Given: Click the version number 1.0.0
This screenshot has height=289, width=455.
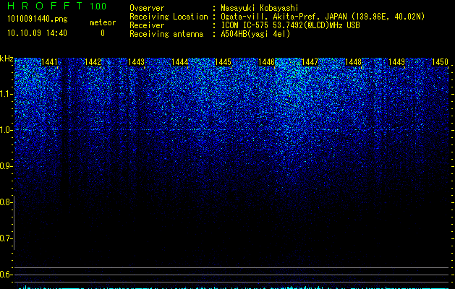Looking at the screenshot, I should click(x=98, y=6).
